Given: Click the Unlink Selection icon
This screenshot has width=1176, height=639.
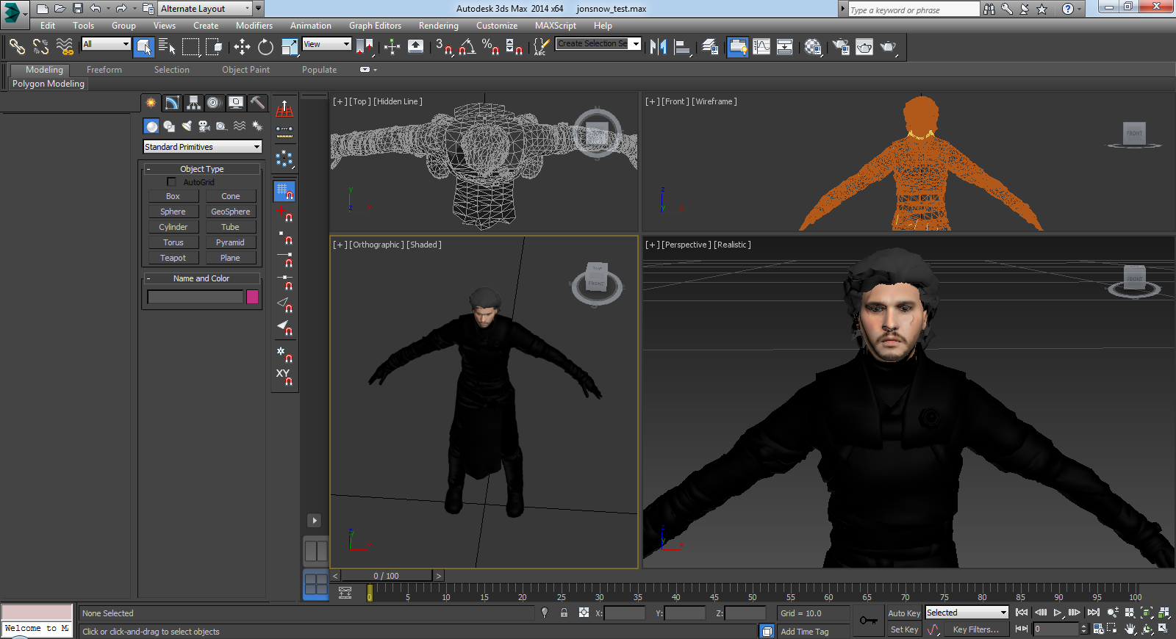Looking at the screenshot, I should [40, 47].
